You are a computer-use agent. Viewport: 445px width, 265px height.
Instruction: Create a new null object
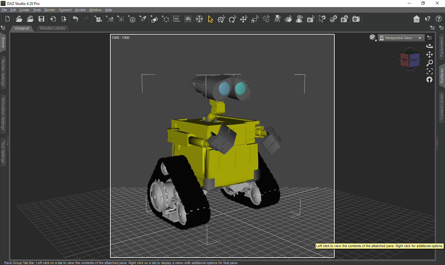click(166, 19)
